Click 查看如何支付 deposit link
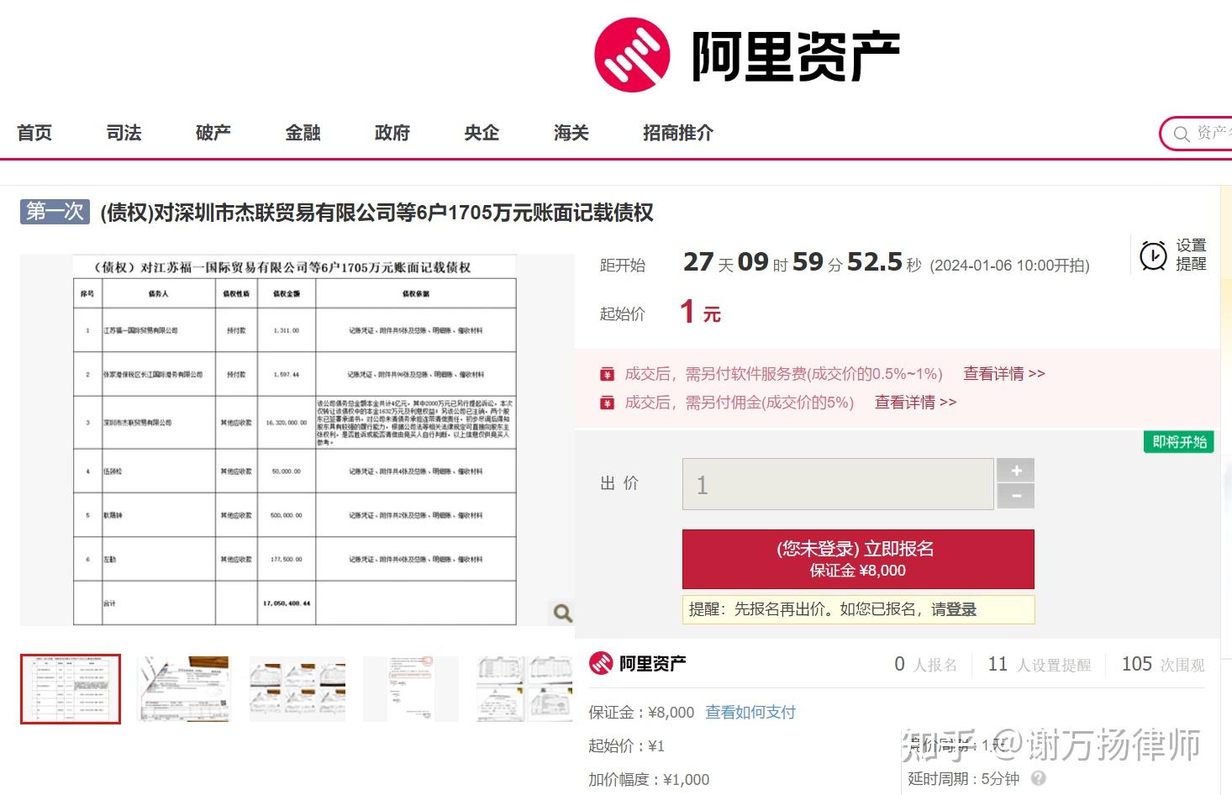The image size is (1232, 795). (750, 713)
